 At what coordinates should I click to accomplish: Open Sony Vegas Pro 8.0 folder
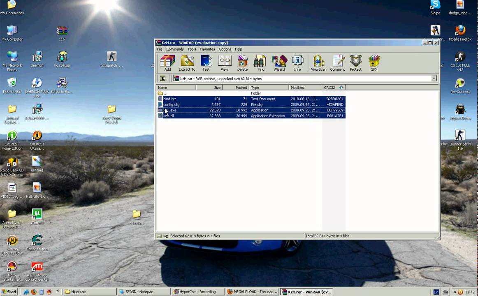coord(111,114)
